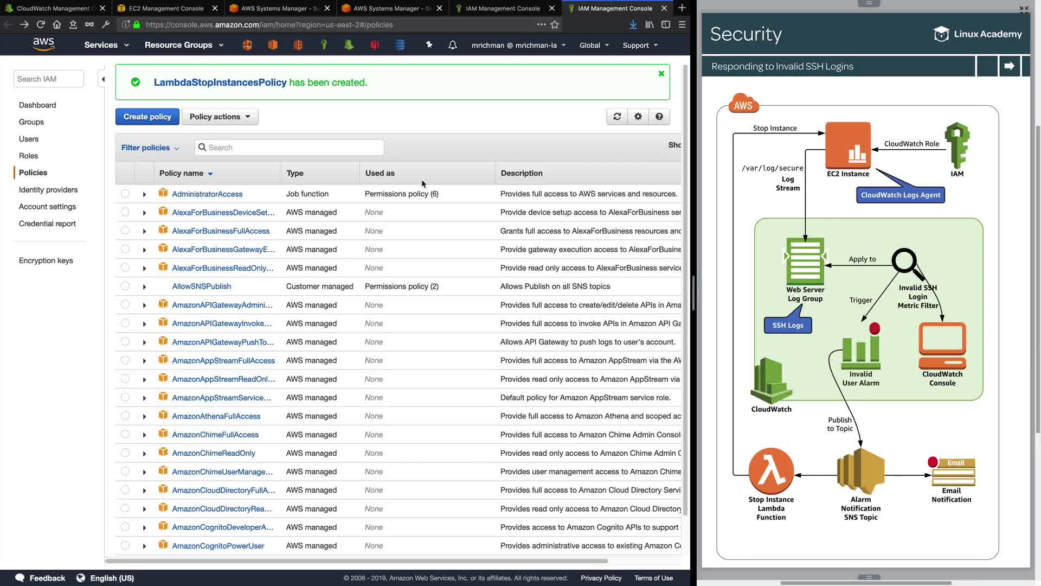Switch to the EC2 Management Console tab
Image resolution: width=1041 pixels, height=586 pixels.
(166, 8)
